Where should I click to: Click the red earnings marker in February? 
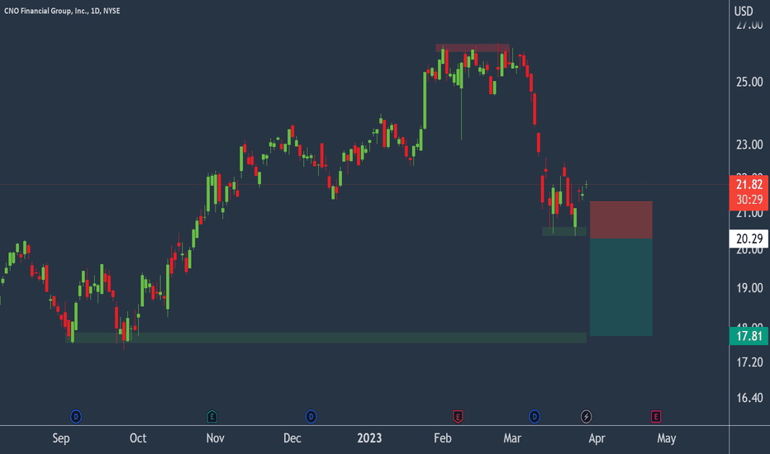[x=458, y=417]
